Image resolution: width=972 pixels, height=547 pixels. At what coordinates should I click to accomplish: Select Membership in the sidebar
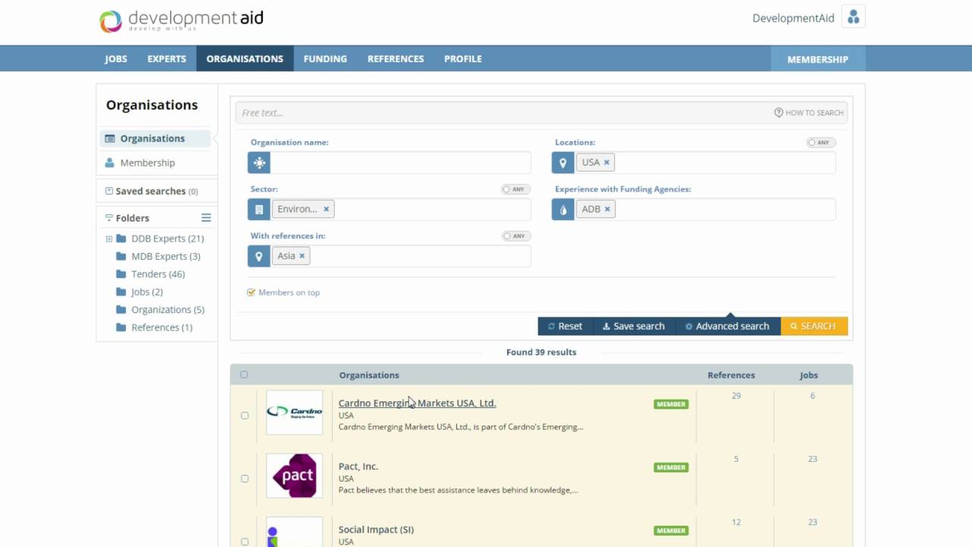pyautogui.click(x=147, y=163)
